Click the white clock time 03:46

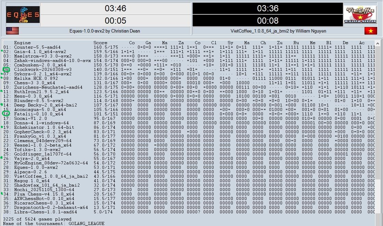tap(115, 8)
